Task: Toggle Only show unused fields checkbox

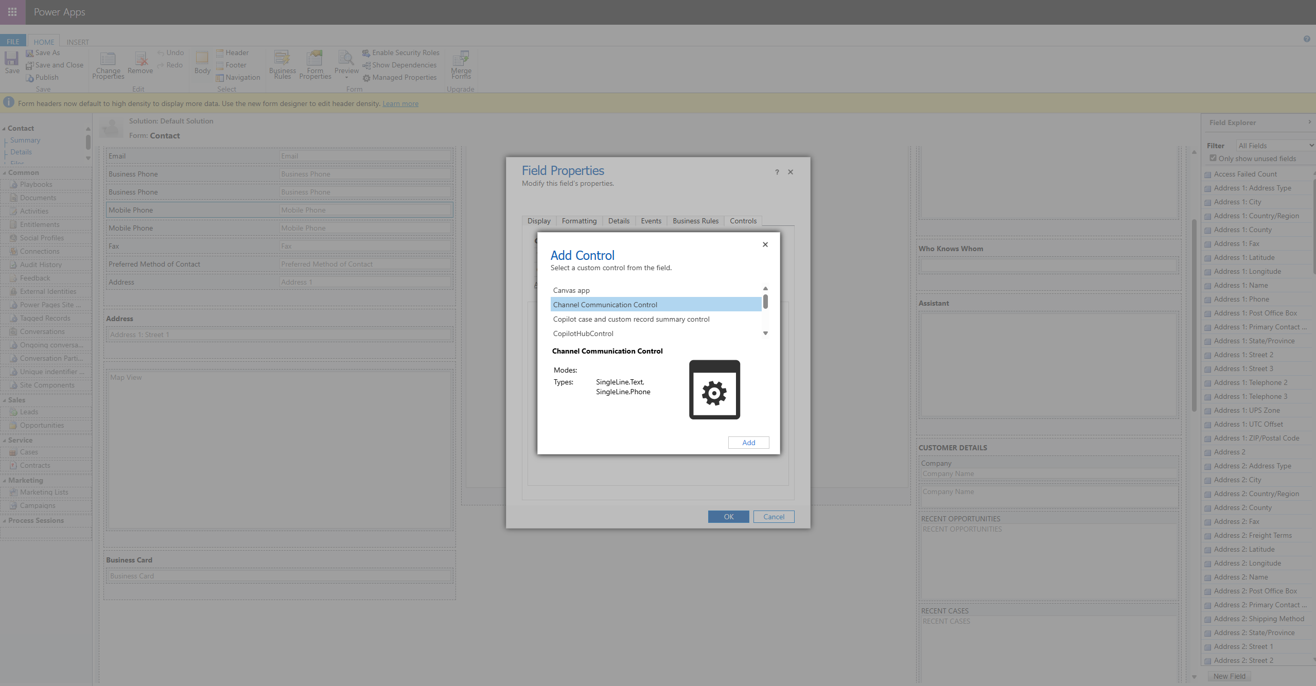Action: click(x=1213, y=158)
